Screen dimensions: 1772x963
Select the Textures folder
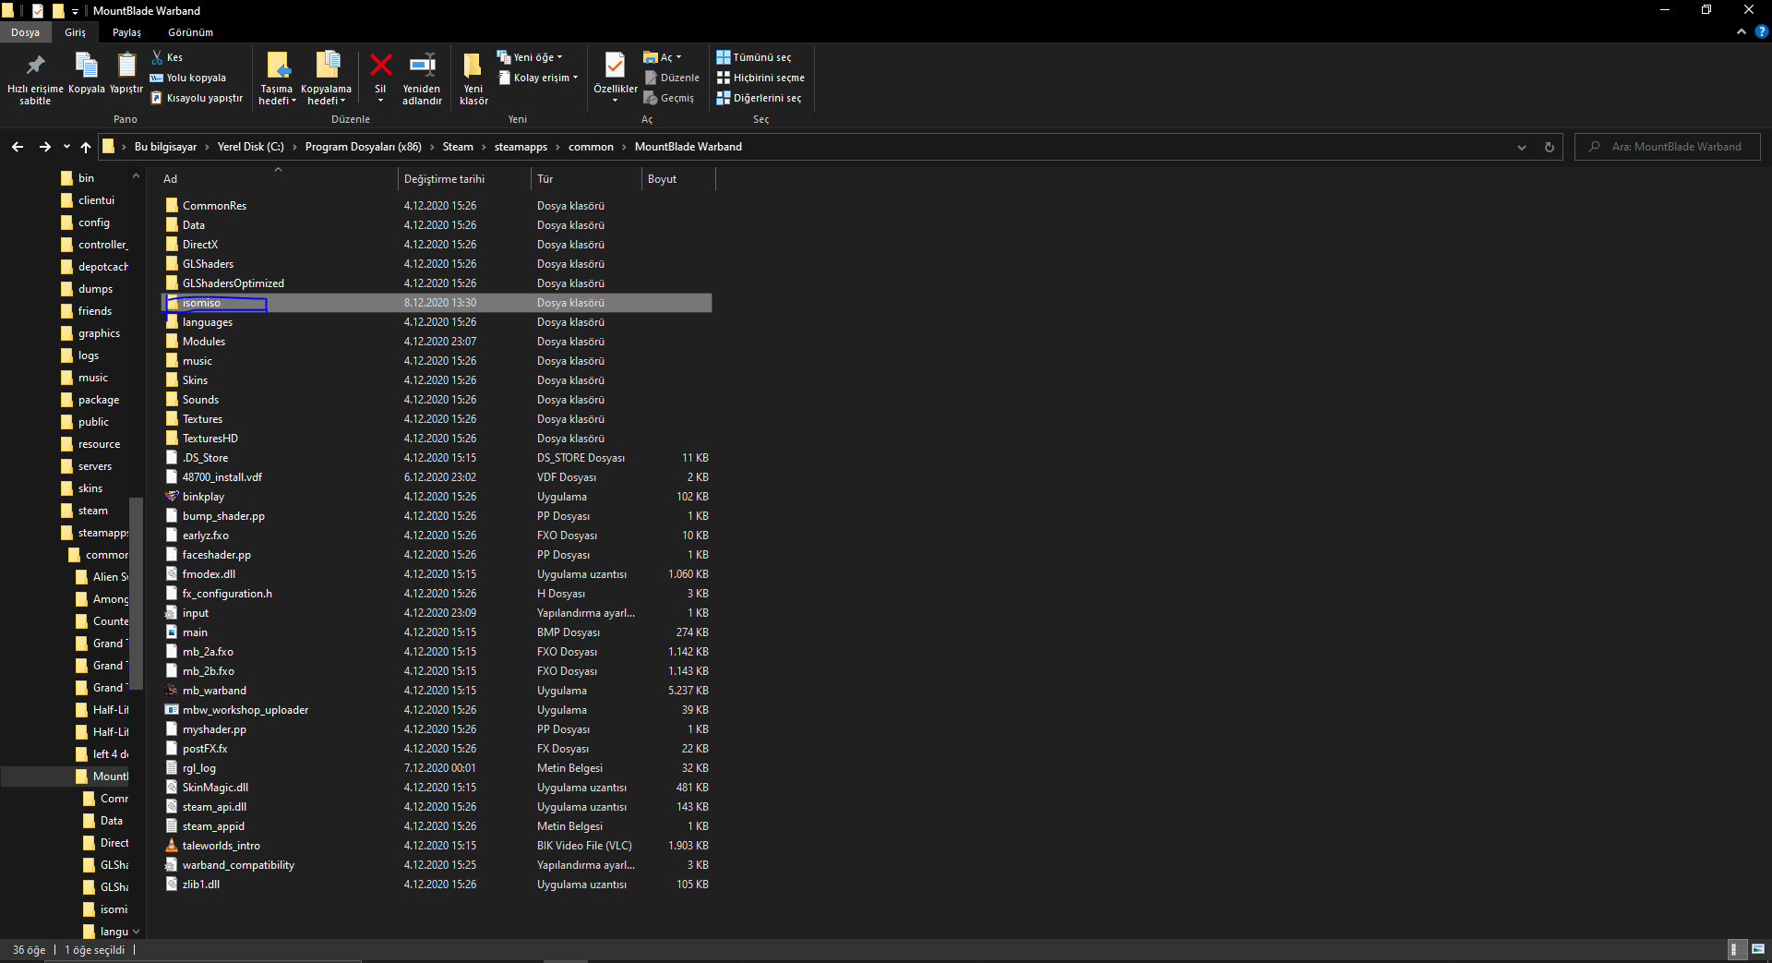(202, 419)
